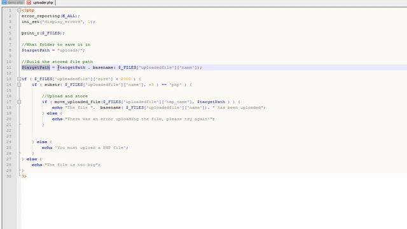The width and height of the screenshot is (407, 229).
Task: Collapse the fold marker at line 1
Action: point(19,10)
